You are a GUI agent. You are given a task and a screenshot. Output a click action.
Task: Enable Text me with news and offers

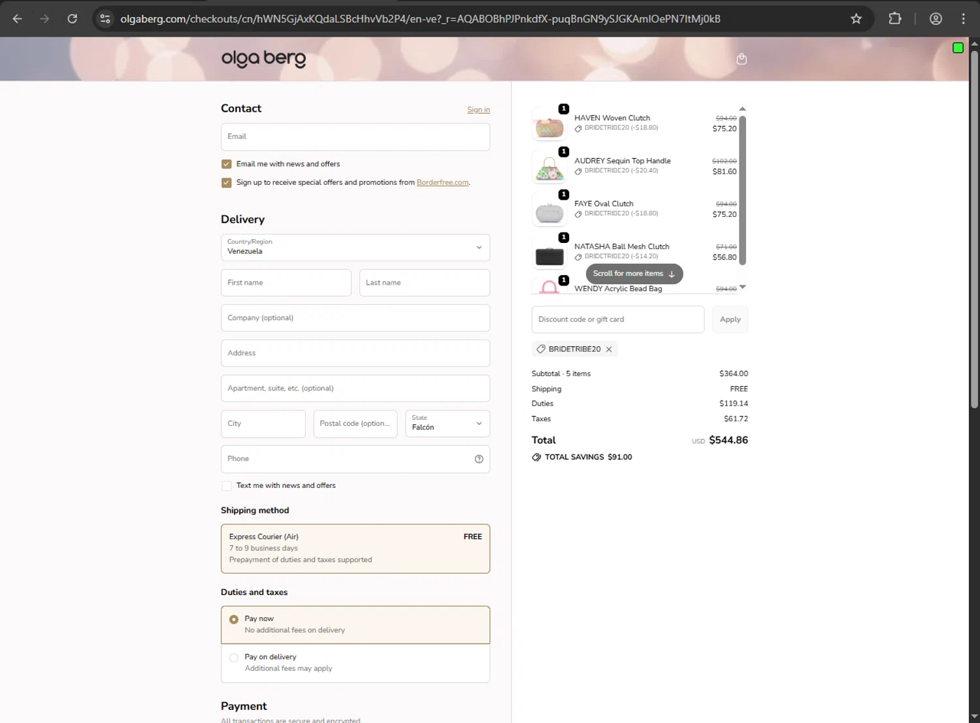click(226, 486)
